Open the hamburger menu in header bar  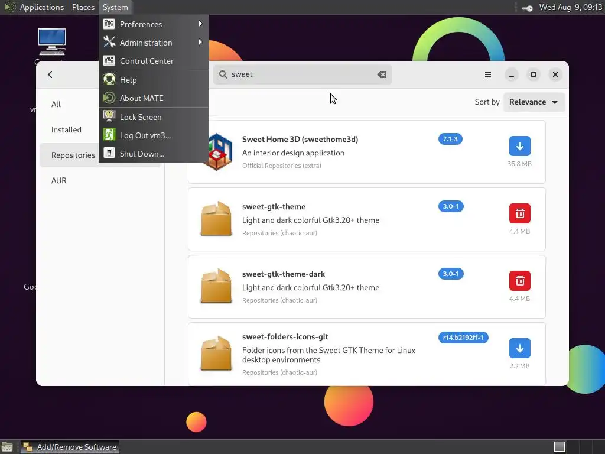pyautogui.click(x=487, y=74)
